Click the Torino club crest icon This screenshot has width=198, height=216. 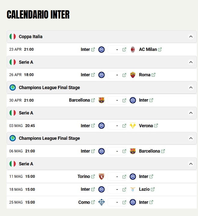click(x=102, y=177)
